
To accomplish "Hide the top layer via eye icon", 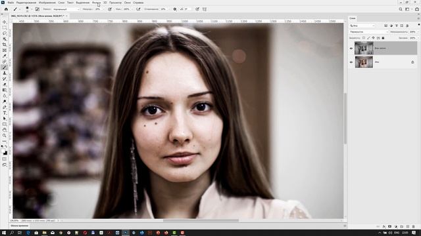I will (351, 49).
